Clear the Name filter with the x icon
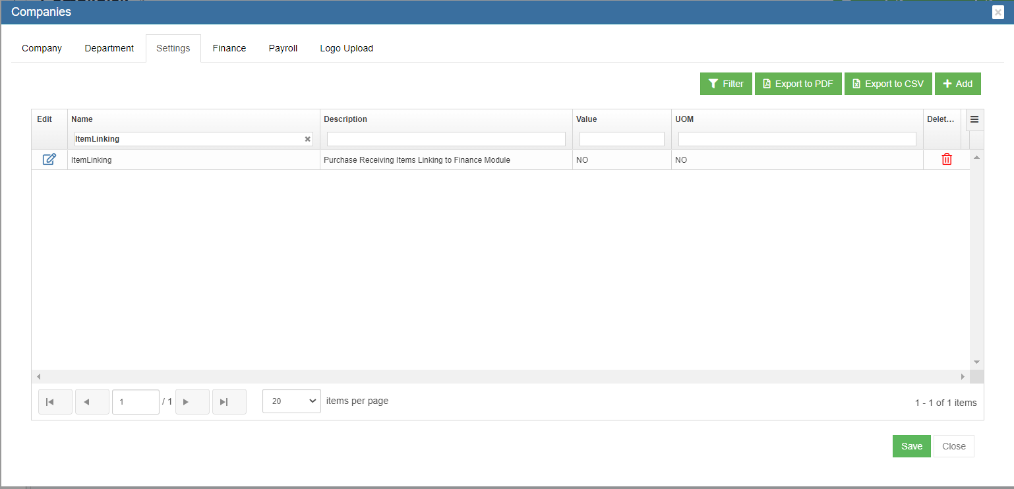This screenshot has height=489, width=1014. pos(307,139)
